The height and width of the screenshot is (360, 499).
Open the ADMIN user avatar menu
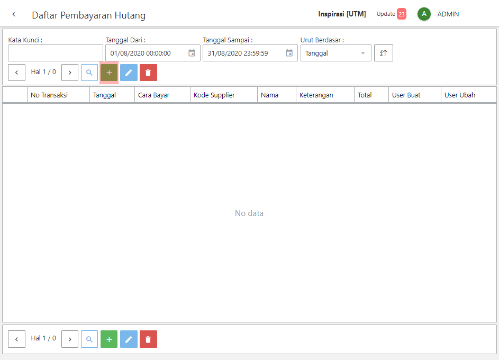[x=424, y=14]
